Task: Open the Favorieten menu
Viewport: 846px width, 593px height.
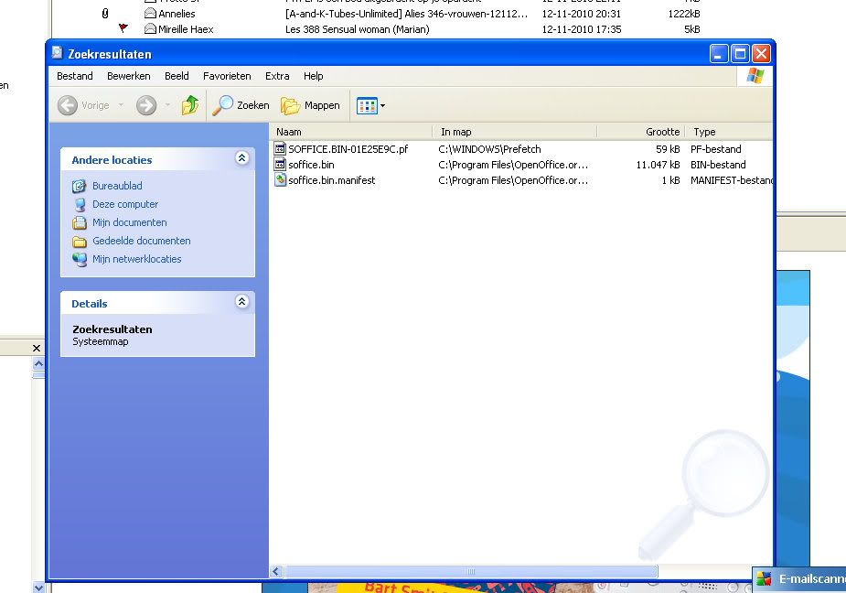Action: [227, 76]
